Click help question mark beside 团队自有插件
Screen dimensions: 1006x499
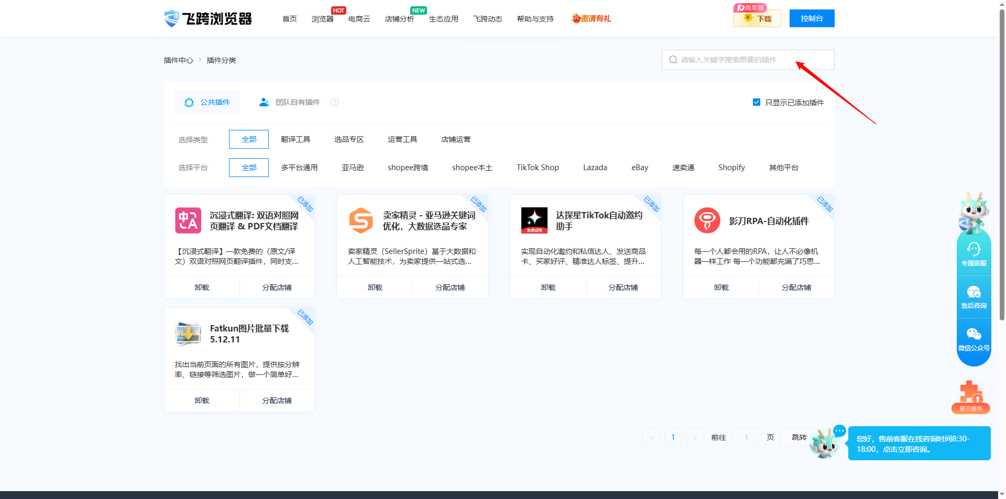(334, 102)
